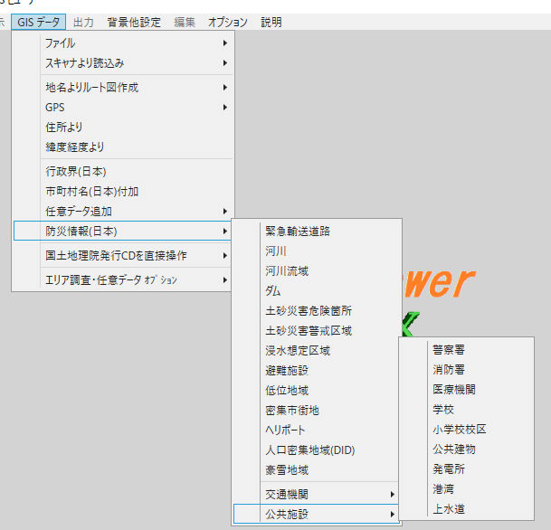This screenshot has height=530, width=551.
Task: Click 市町村名(日本)付加 option
Action: (91, 192)
